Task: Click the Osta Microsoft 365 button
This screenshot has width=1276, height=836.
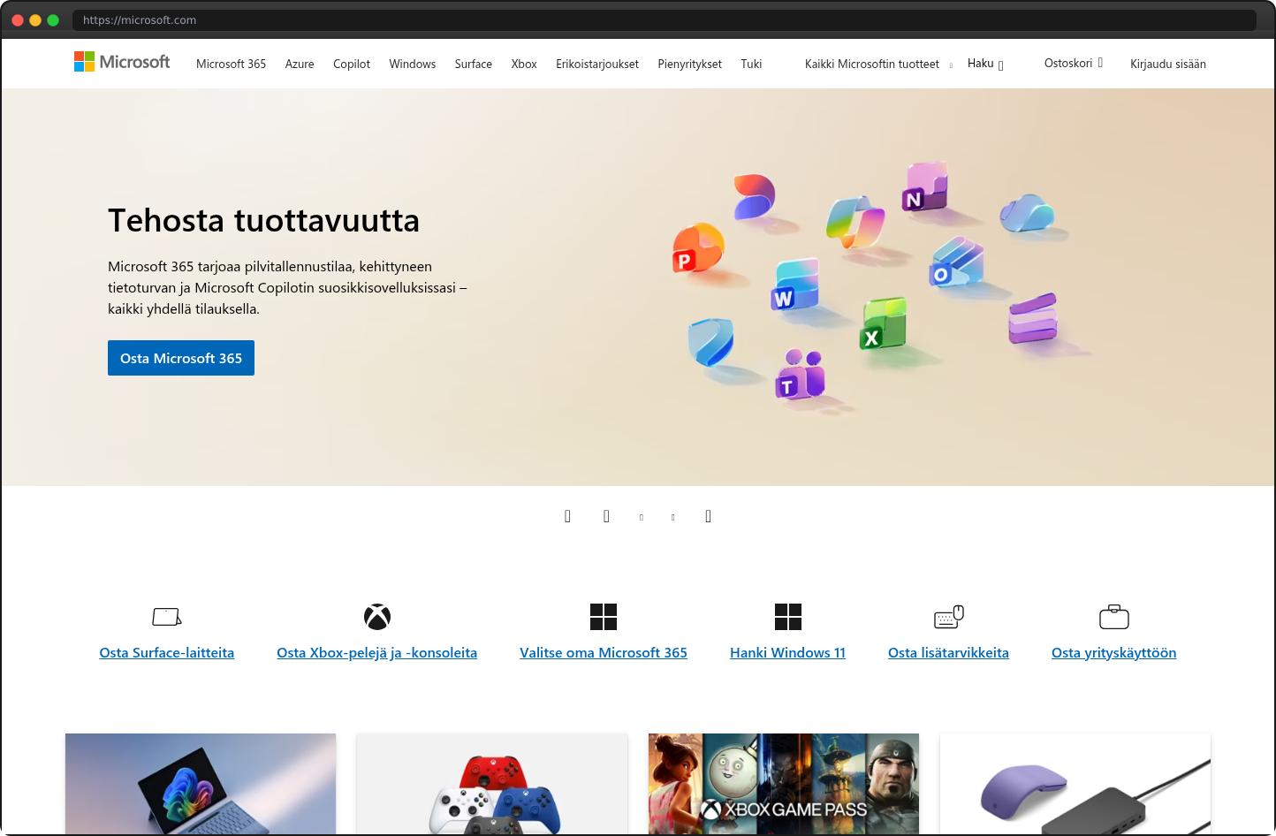Action: click(180, 358)
